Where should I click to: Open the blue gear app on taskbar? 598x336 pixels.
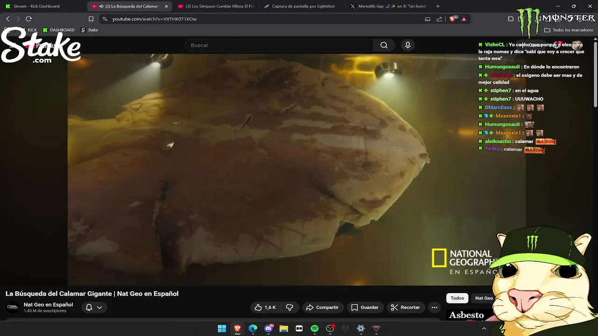click(x=361, y=329)
